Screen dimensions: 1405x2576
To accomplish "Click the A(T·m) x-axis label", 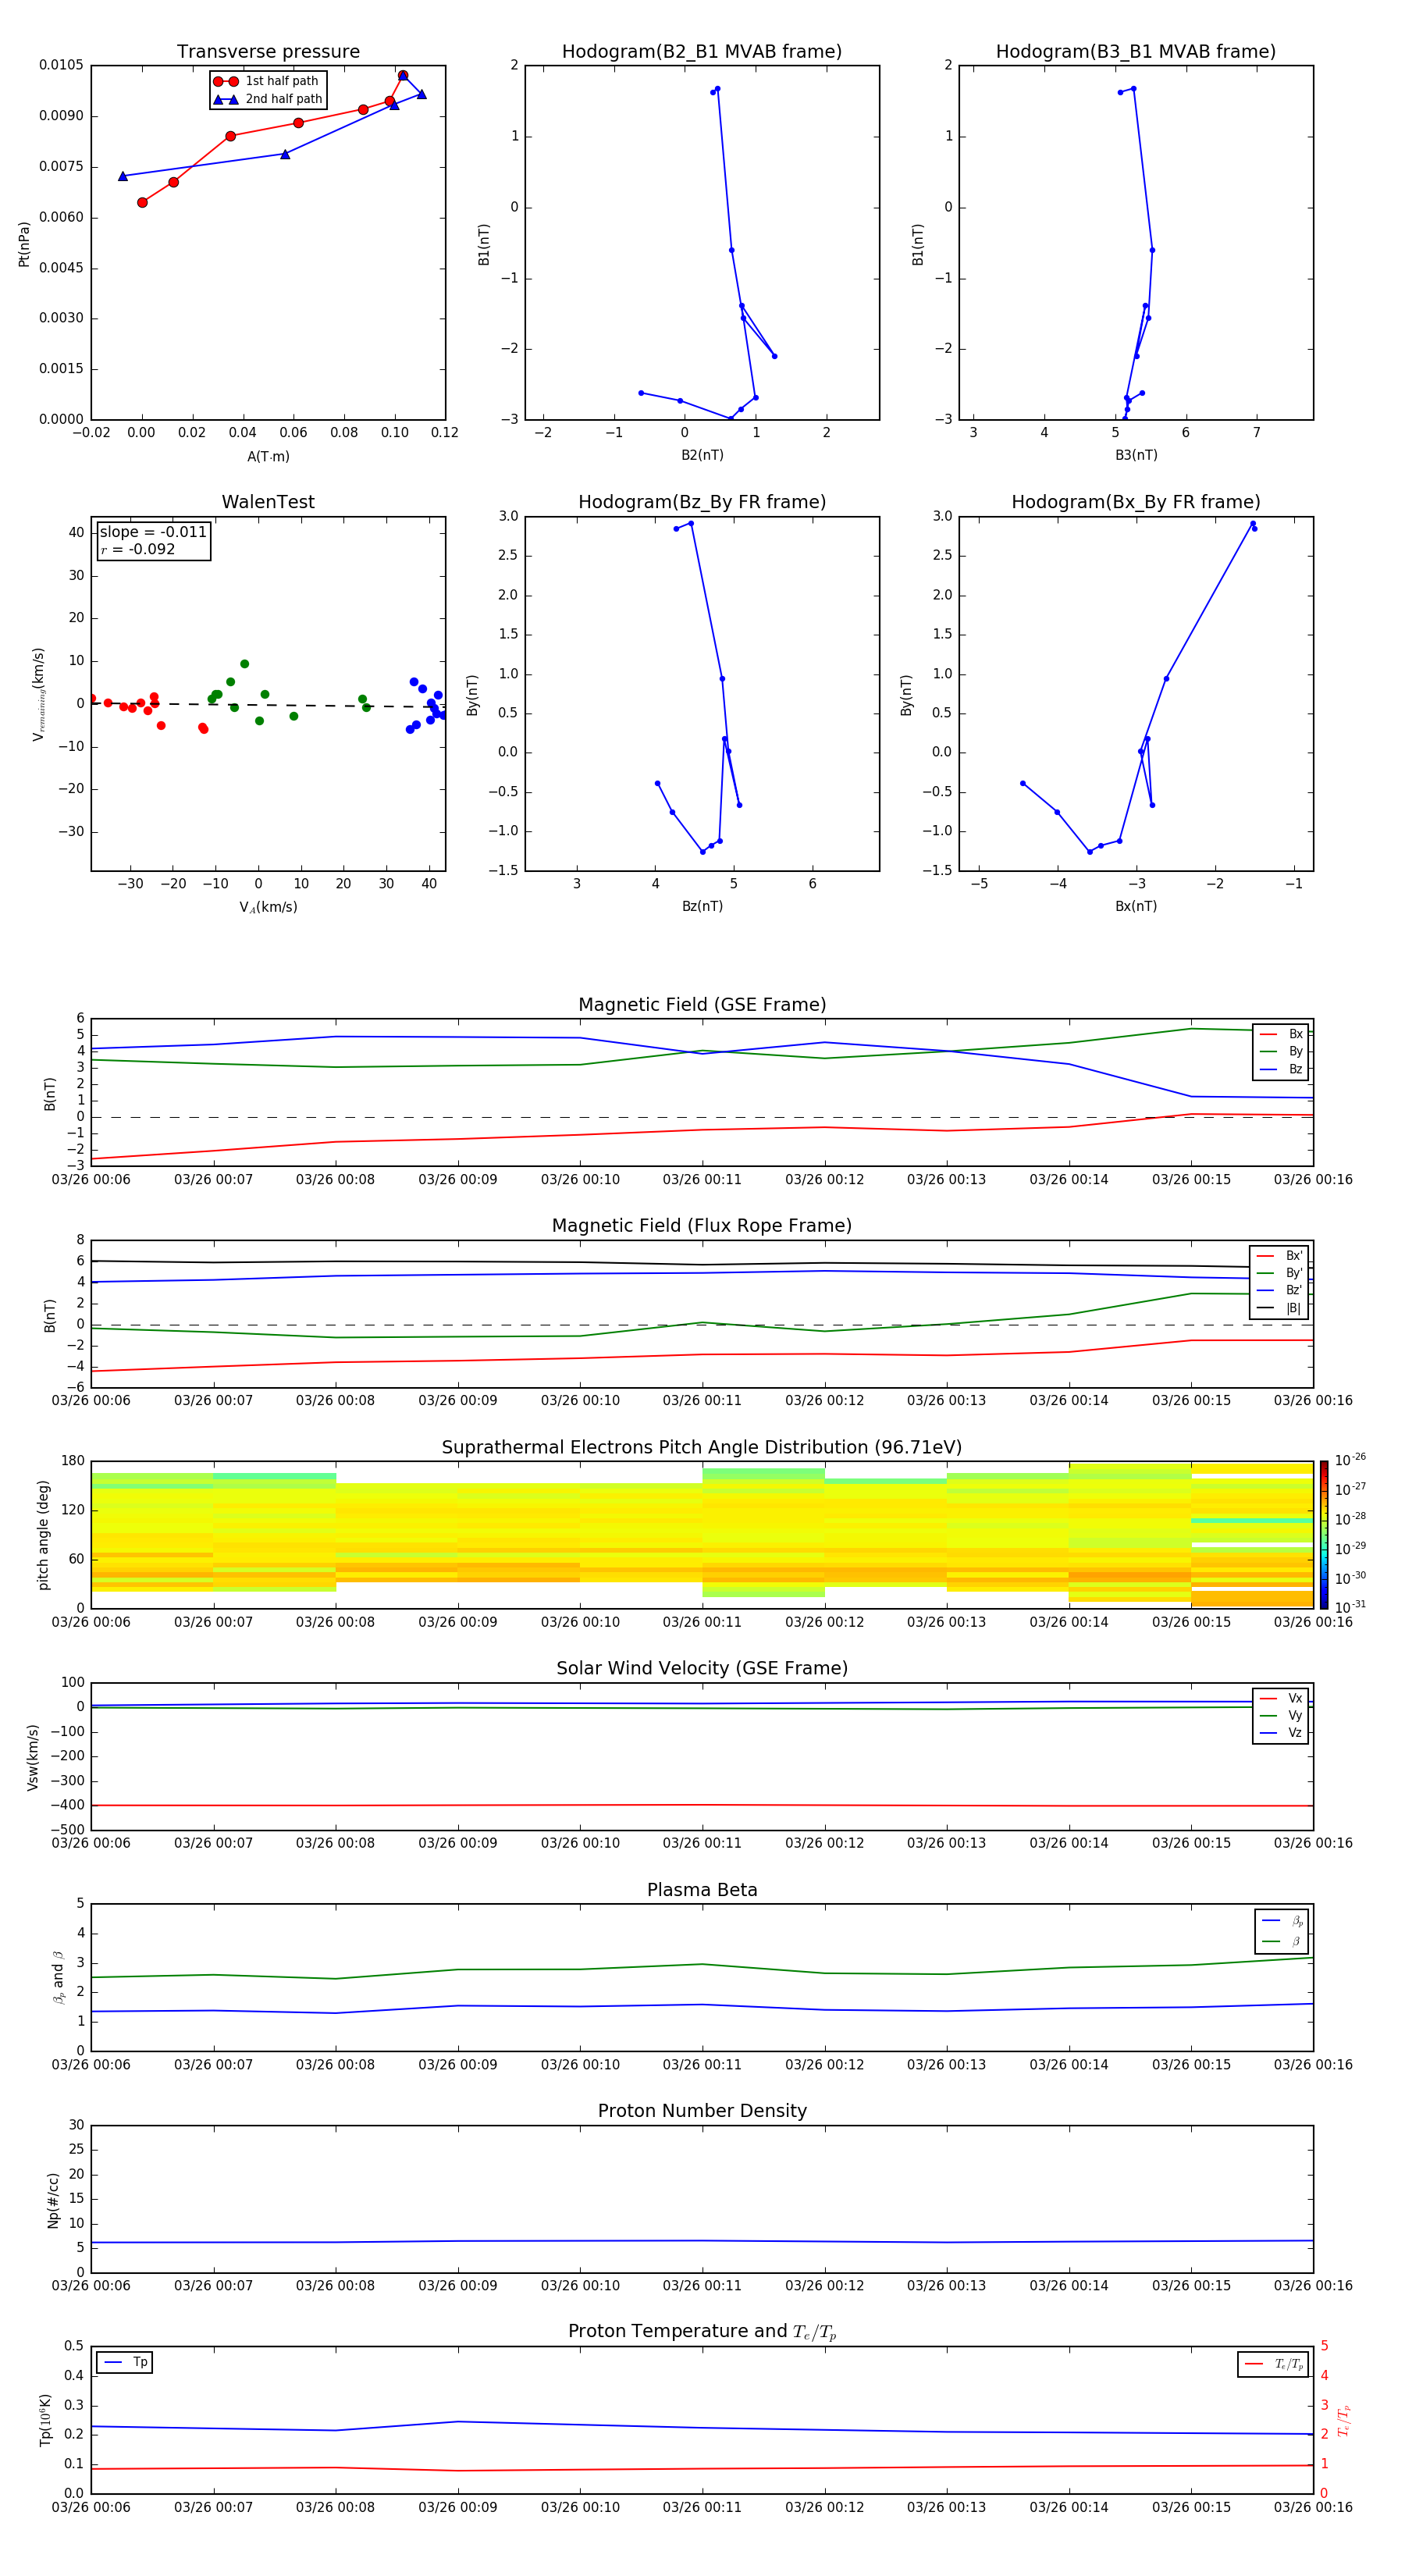I will click(268, 457).
